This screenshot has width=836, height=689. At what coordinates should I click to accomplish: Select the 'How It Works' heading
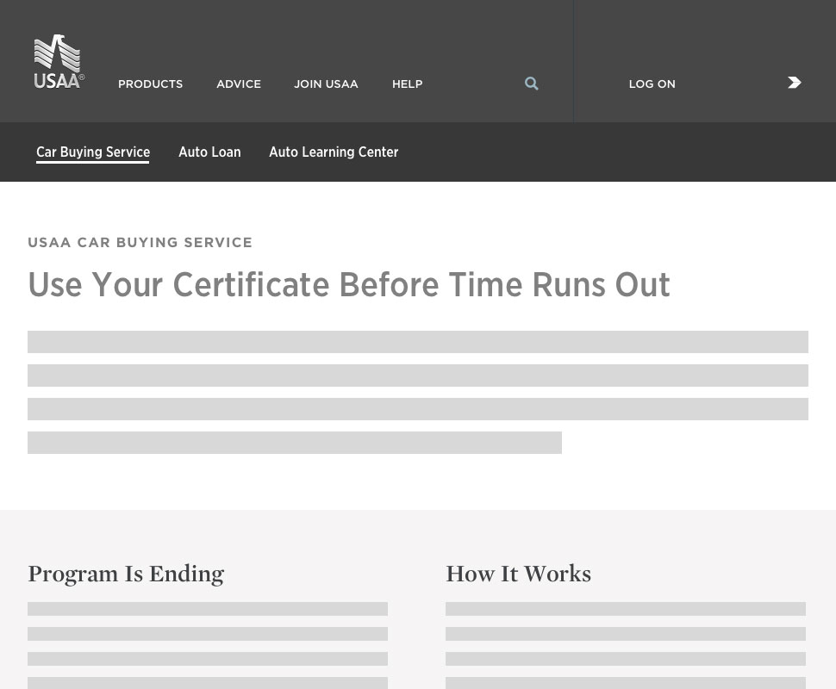tap(518, 574)
